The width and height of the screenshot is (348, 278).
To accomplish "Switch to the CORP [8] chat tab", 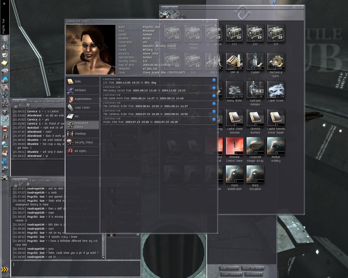I will point(19,102).
